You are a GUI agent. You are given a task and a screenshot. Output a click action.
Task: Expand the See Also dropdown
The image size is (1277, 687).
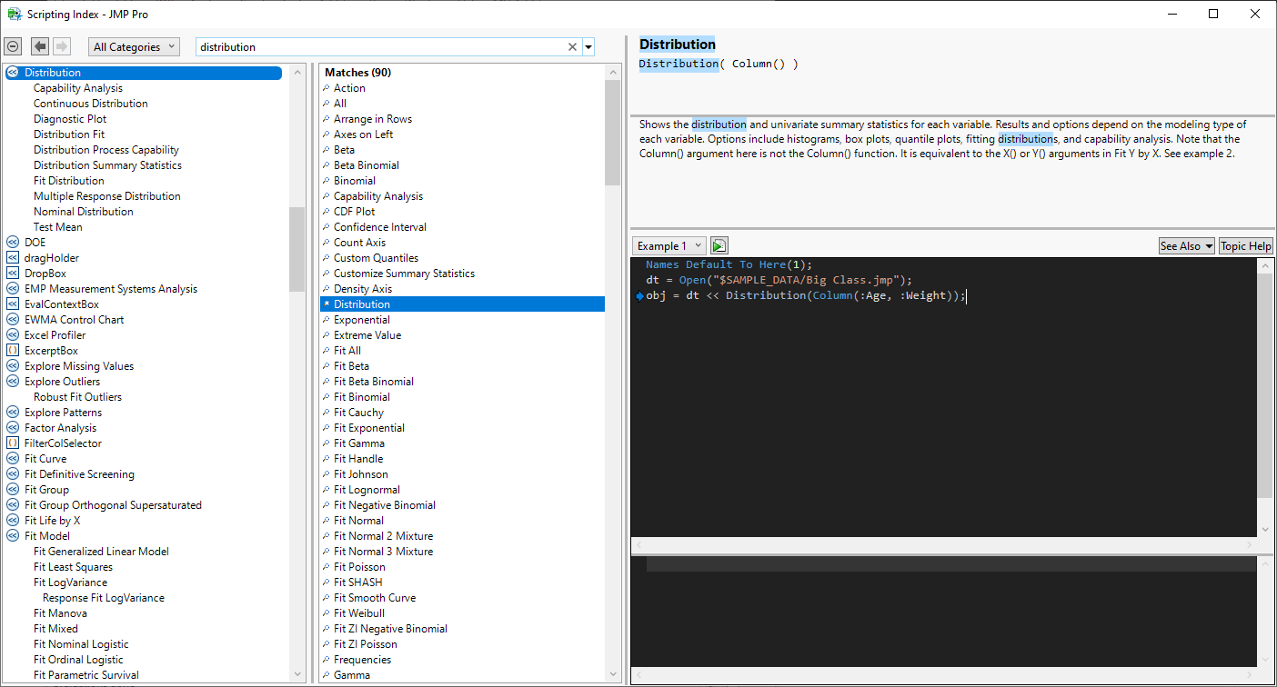(x=1186, y=246)
